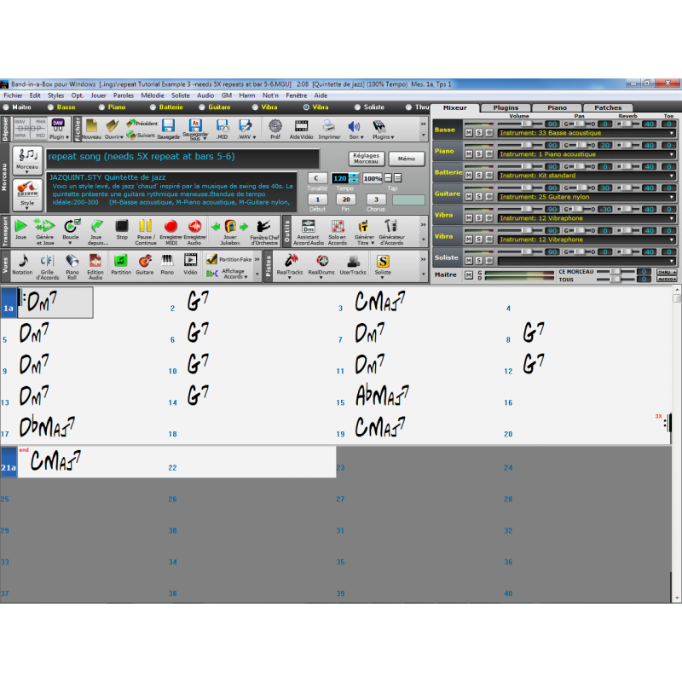Click the Stop playback icon
The height and width of the screenshot is (682, 682).
pyautogui.click(x=122, y=227)
